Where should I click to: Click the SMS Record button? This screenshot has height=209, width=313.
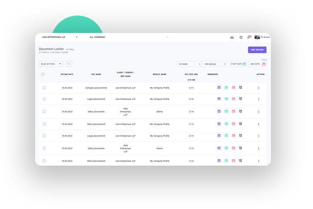257,50
